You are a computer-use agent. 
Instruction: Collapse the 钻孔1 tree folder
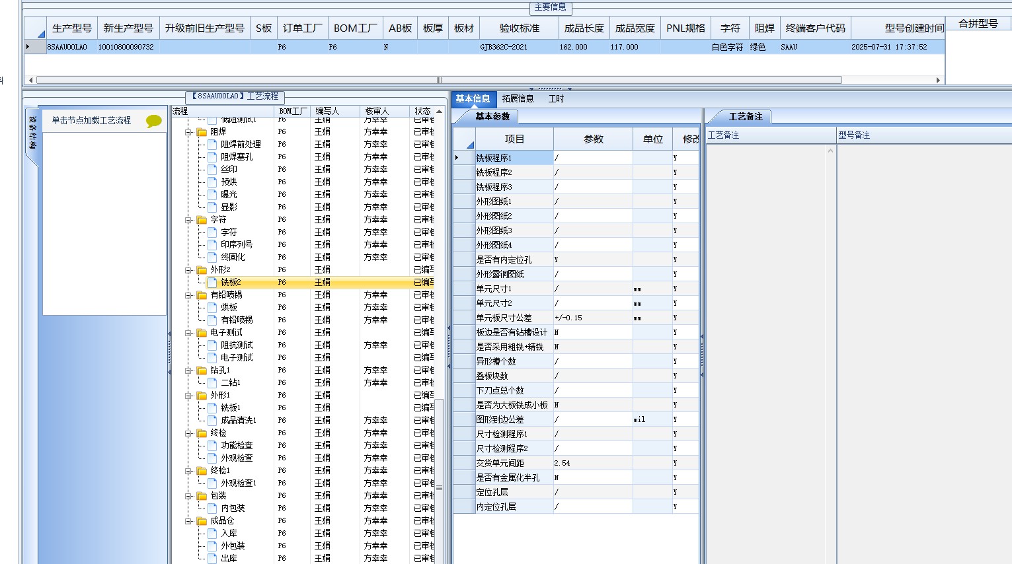click(188, 370)
